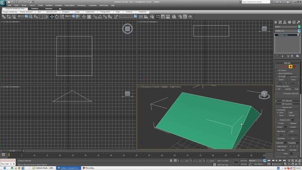Screen dimensions: 302x170
Task: Enable the By Angle checkbox
Action: pyautogui.click(x=277, y=76)
